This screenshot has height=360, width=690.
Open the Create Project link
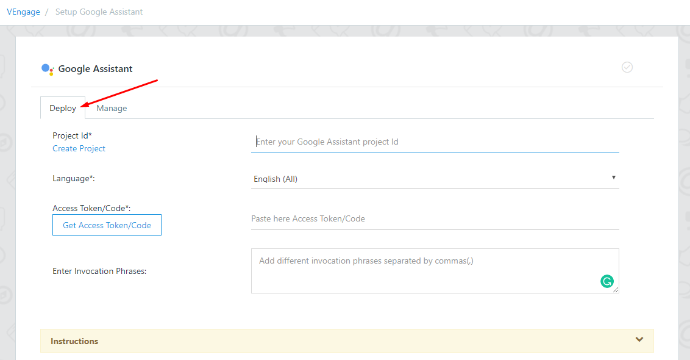point(79,148)
